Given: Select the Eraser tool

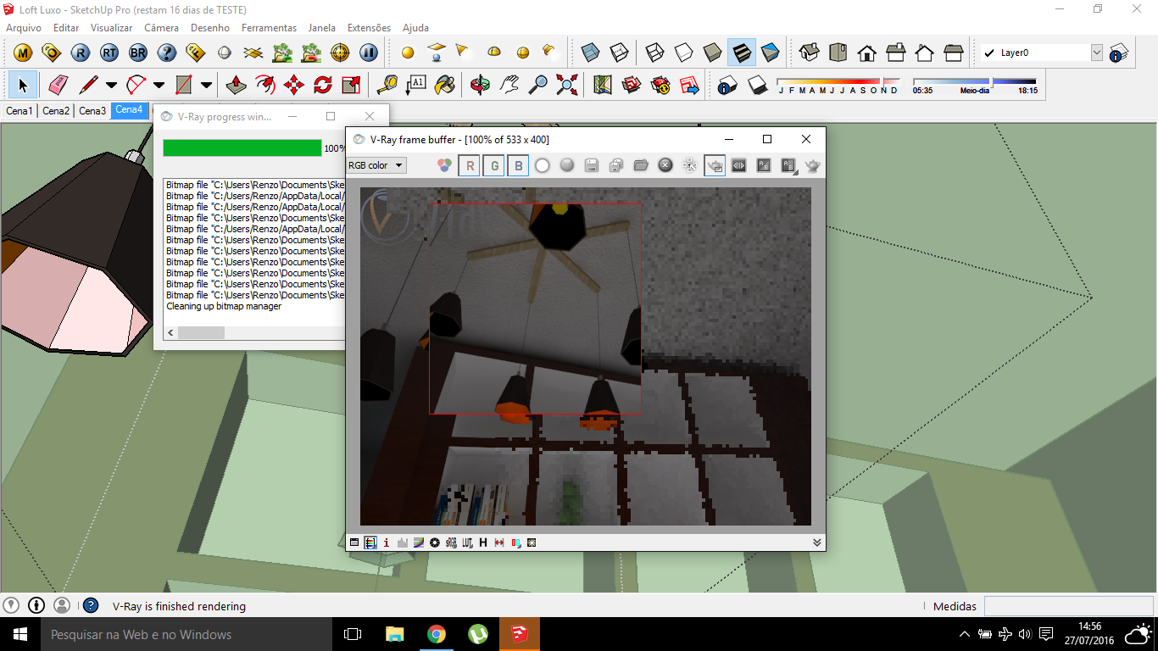Looking at the screenshot, I should pyautogui.click(x=58, y=85).
